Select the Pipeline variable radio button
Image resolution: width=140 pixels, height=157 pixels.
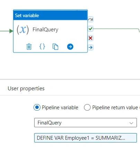37,108
